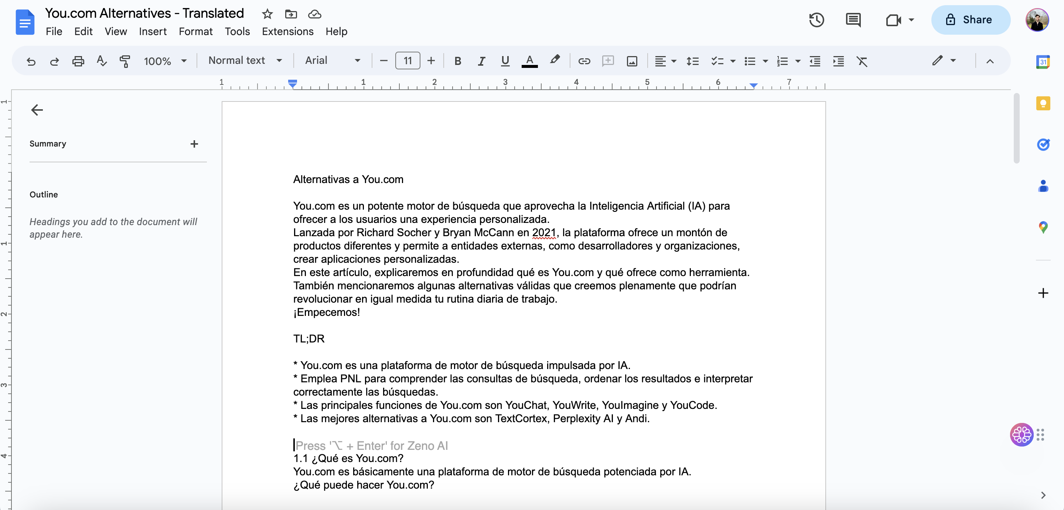Viewport: 1064px width, 510px height.
Task: Open the Normal text style dropdown
Action: coord(245,60)
